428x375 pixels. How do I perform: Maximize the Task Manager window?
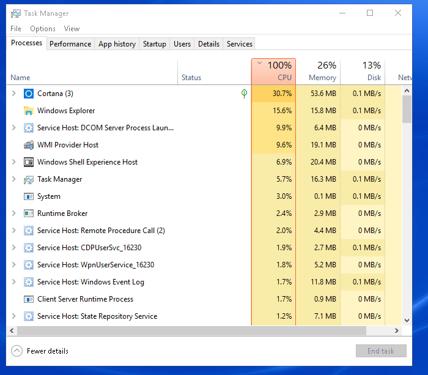coord(370,13)
